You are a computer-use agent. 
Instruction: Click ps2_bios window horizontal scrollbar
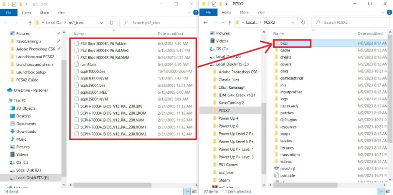tap(112, 185)
